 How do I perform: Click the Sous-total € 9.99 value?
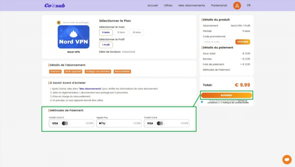pos(246,53)
